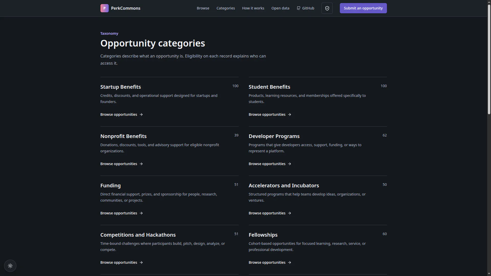The width and height of the screenshot is (491, 276).
Task: Click count 100 on Student Benefits
Action: coord(384,86)
